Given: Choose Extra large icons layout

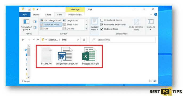Looking at the screenshot, I should coord(51,21).
